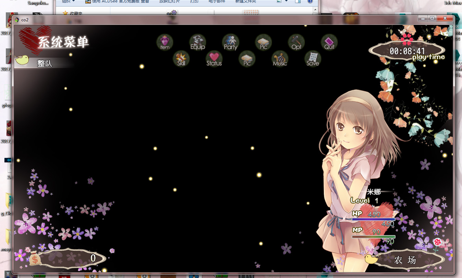Click the Pic icon beside Opt
This screenshot has height=278, width=462.
pyautogui.click(x=264, y=43)
